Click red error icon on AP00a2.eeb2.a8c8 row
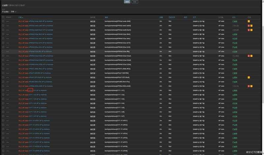 (249, 26)
